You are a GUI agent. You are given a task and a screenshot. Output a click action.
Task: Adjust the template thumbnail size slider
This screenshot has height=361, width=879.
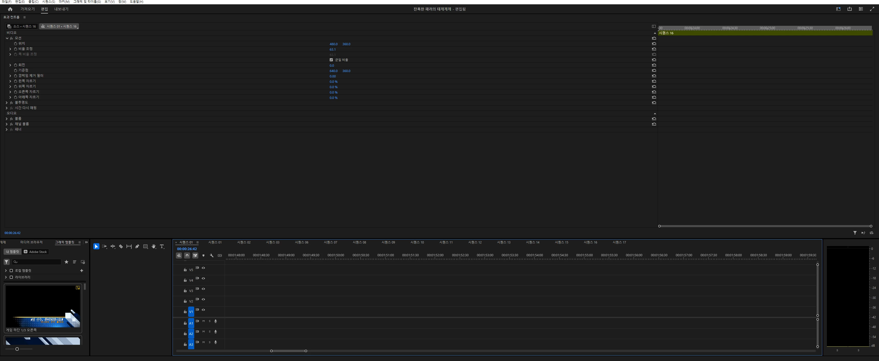17,349
